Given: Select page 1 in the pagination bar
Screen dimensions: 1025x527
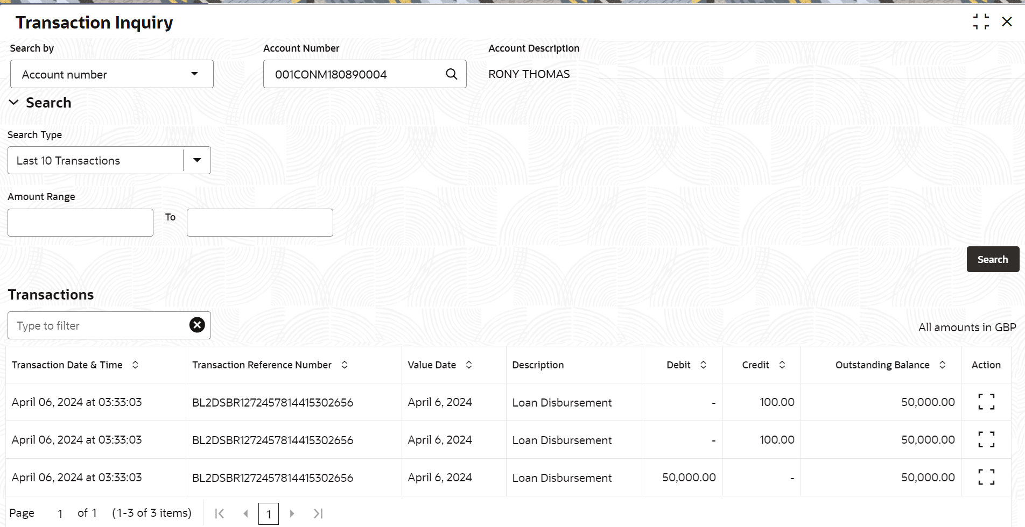Looking at the screenshot, I should coord(269,514).
